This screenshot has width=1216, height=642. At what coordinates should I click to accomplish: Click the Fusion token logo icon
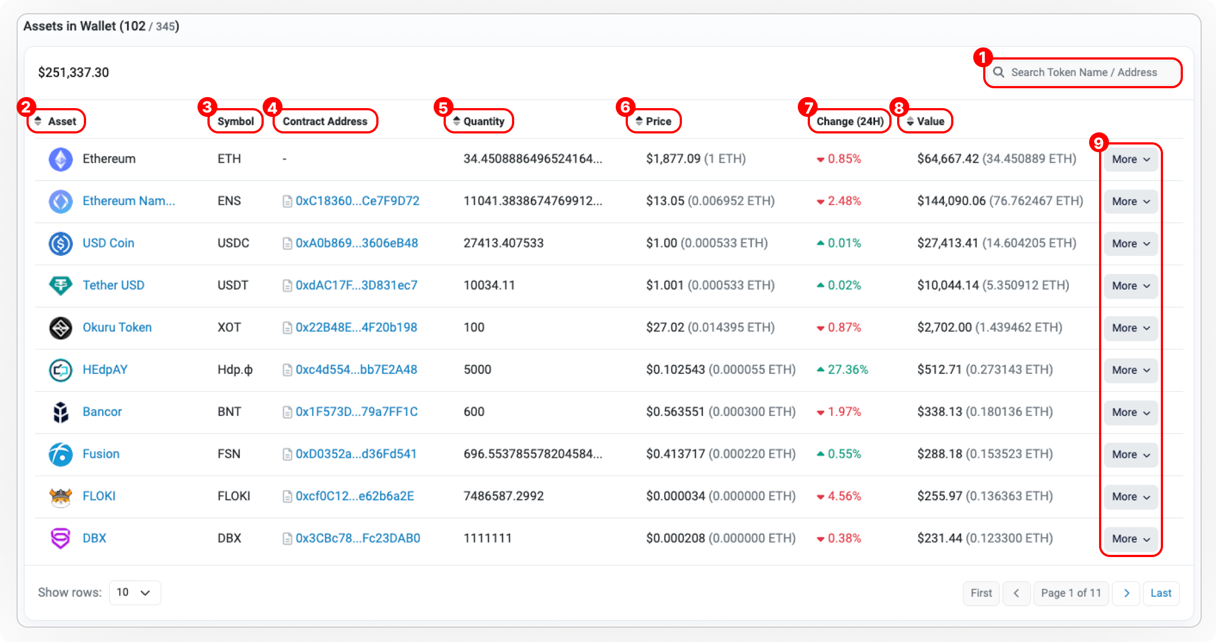click(61, 454)
